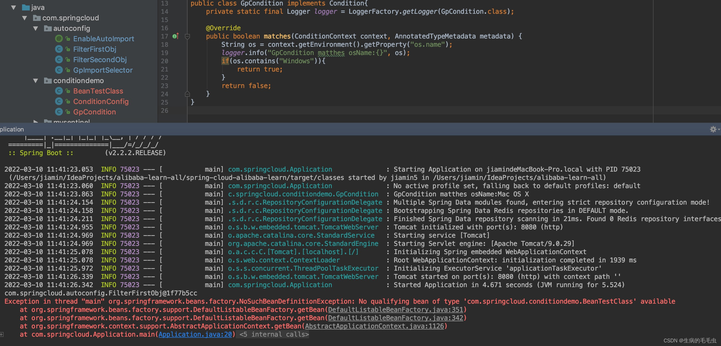Collapse the autoconfig package
The width and height of the screenshot is (721, 346).
click(x=36, y=28)
